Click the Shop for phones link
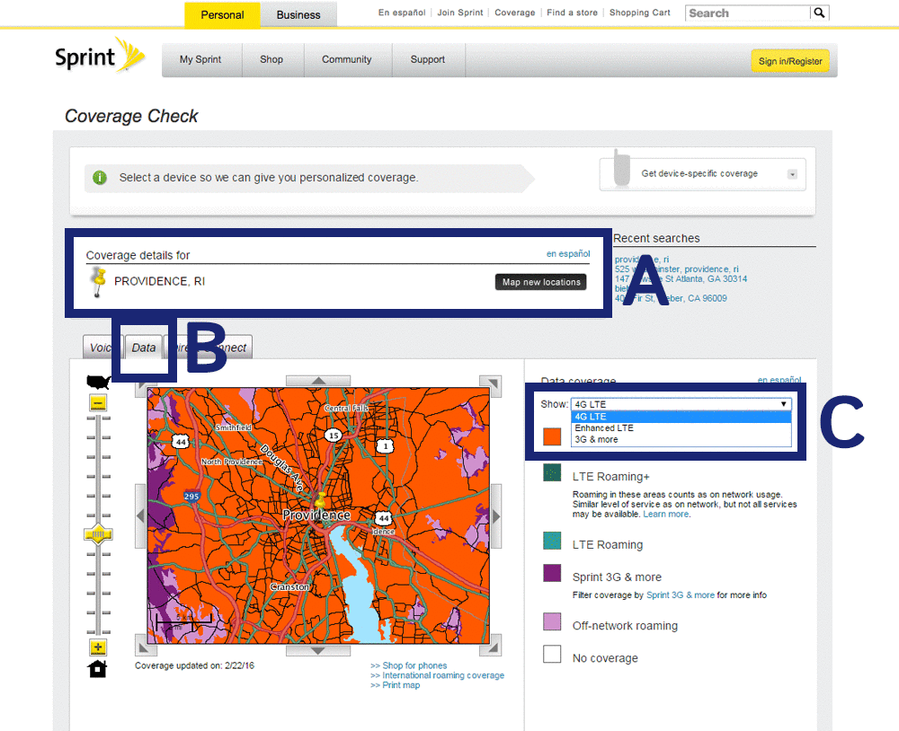This screenshot has width=899, height=731. coord(414,665)
